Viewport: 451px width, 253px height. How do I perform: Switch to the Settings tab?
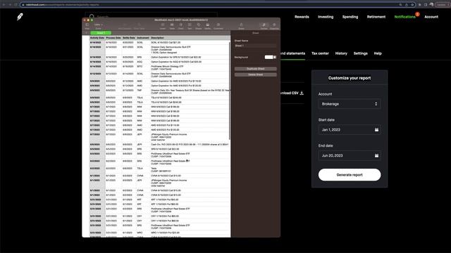360,53
